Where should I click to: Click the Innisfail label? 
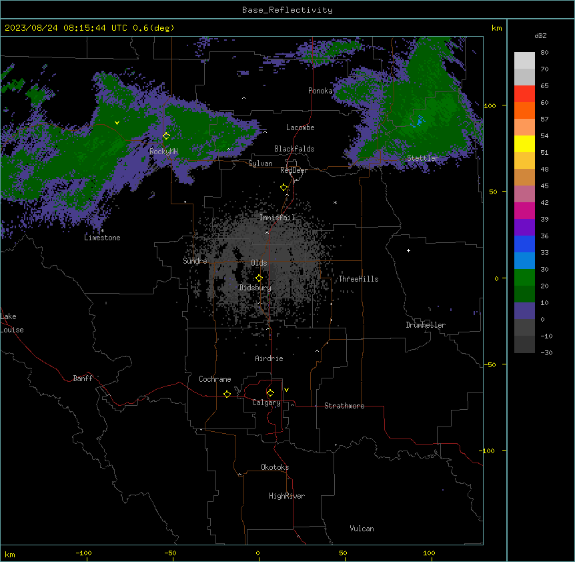tap(277, 218)
